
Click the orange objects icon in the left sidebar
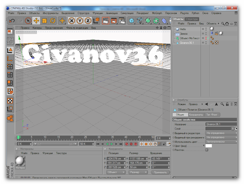point(10,118)
